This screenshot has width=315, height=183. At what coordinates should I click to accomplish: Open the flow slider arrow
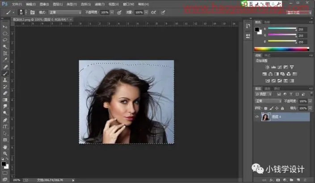coord(146,12)
